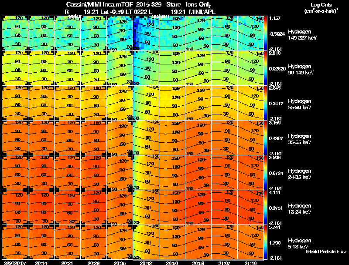The height and width of the screenshot is (265, 349).
Task: Select the 'Cassini/MIMI Inca mTOF' title text
Action: click(99, 5)
